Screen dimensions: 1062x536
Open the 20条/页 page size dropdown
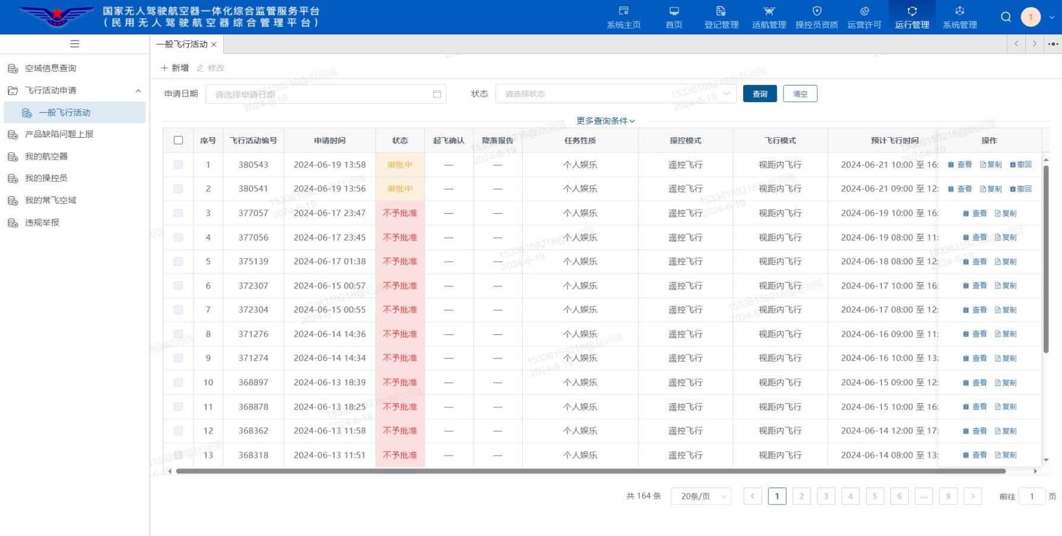tap(701, 496)
